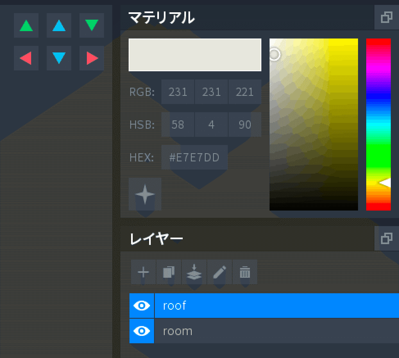Edit the HSB saturation value 4

point(211,125)
